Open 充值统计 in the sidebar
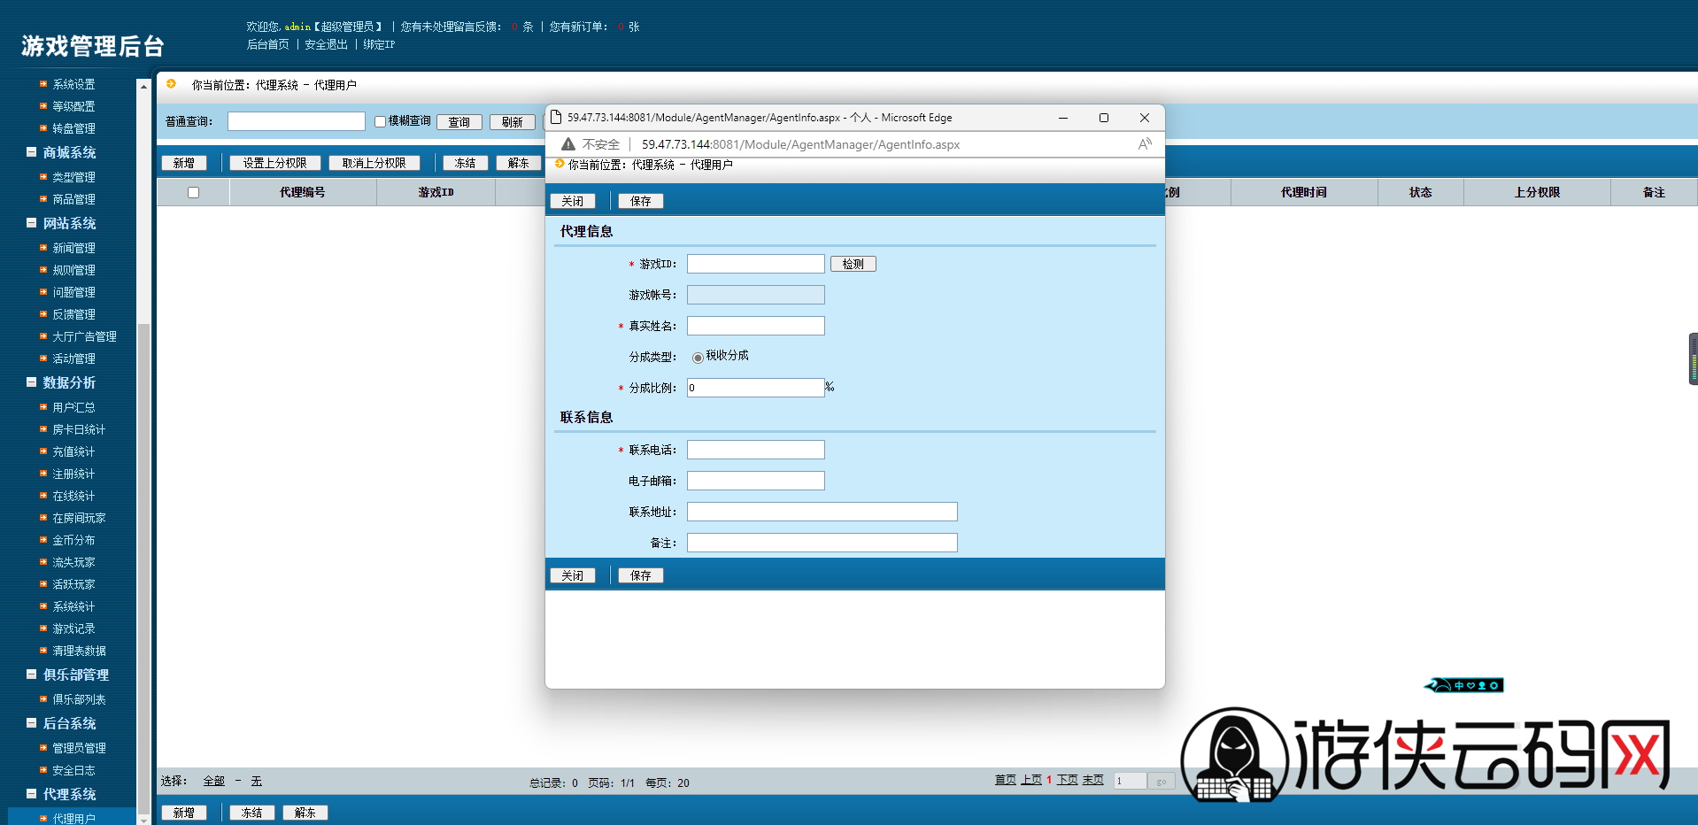 click(x=73, y=451)
